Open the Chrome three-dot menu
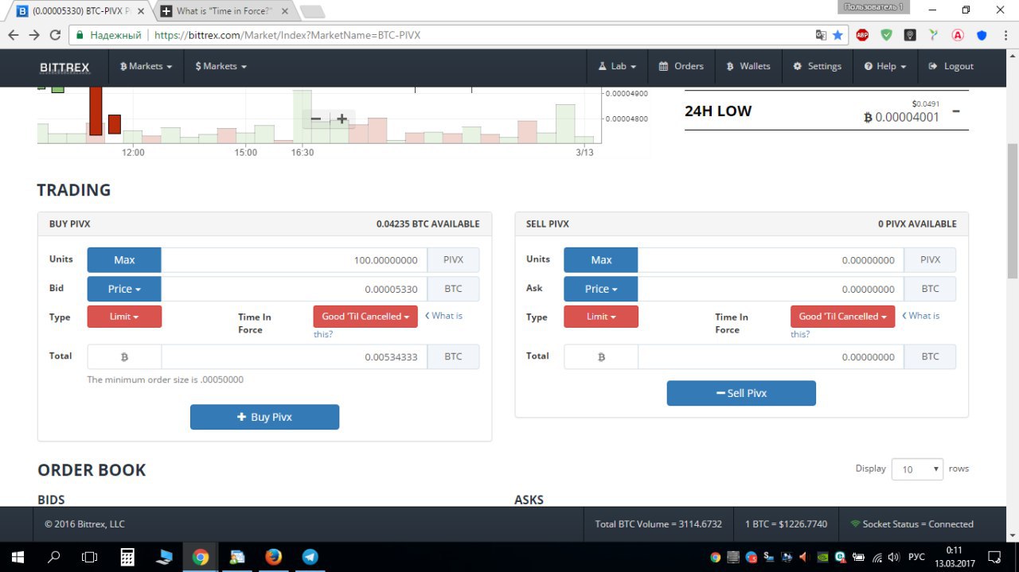Screen dimensions: 1019x572 point(1005,35)
